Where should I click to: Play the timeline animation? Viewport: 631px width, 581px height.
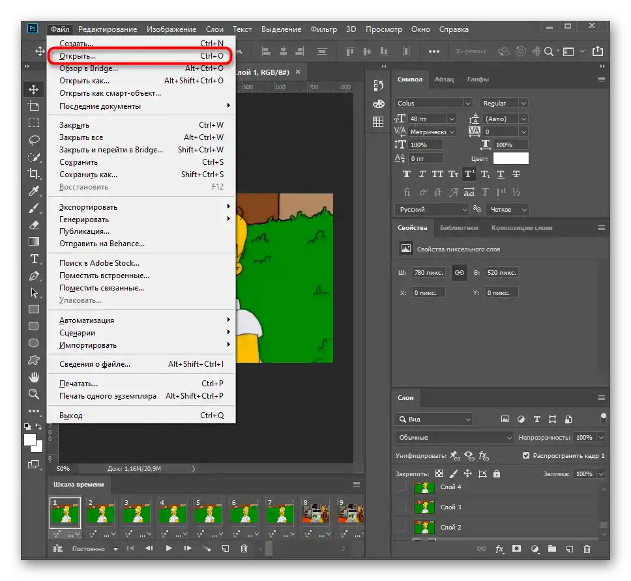pos(169,549)
